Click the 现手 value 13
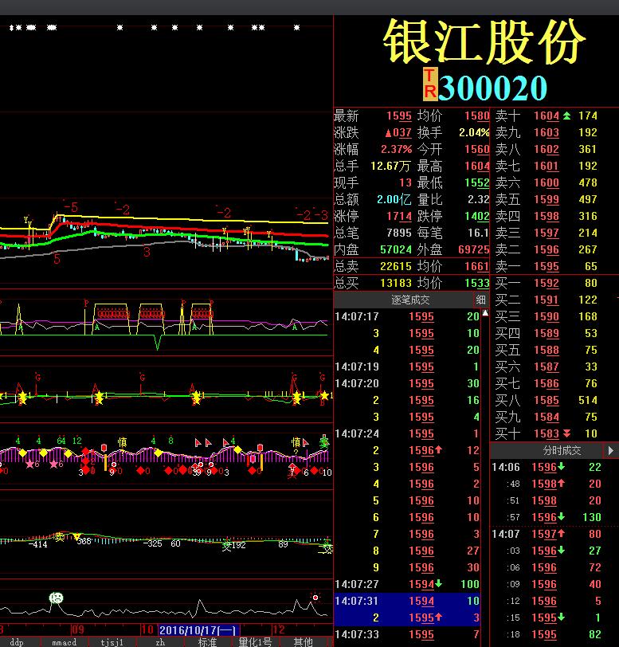This screenshot has height=647, width=619. [405, 182]
